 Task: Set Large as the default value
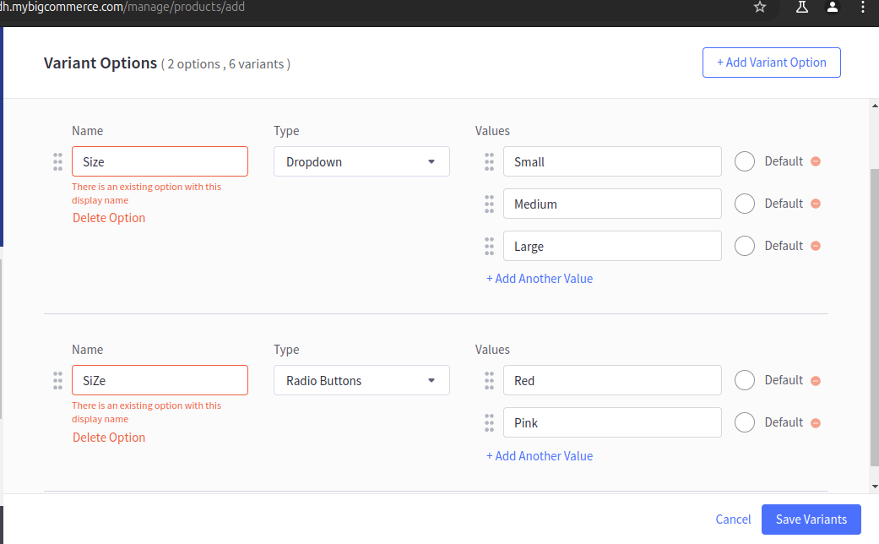point(744,246)
